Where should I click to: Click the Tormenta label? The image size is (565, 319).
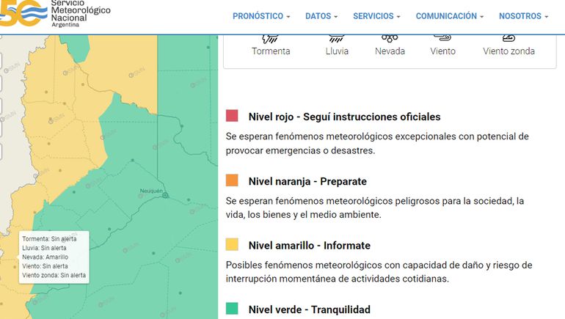click(271, 51)
